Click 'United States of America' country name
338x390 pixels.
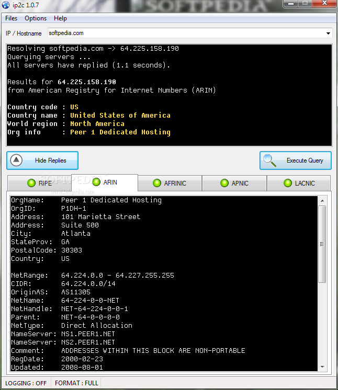(120, 116)
